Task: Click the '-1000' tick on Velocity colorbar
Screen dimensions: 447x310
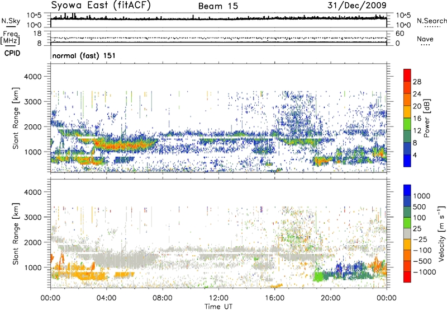Action: click(x=425, y=272)
